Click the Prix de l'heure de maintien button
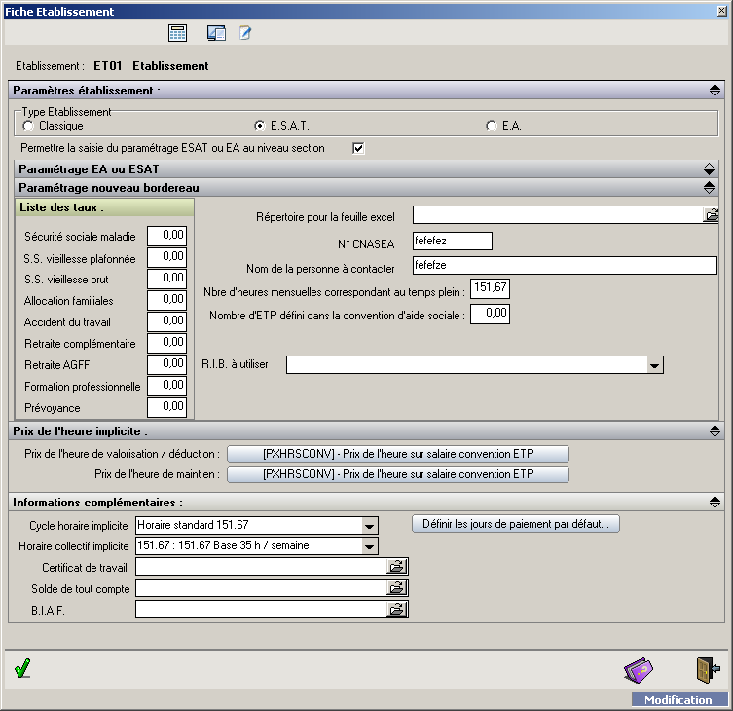This screenshot has height=711, width=733. 397,474
